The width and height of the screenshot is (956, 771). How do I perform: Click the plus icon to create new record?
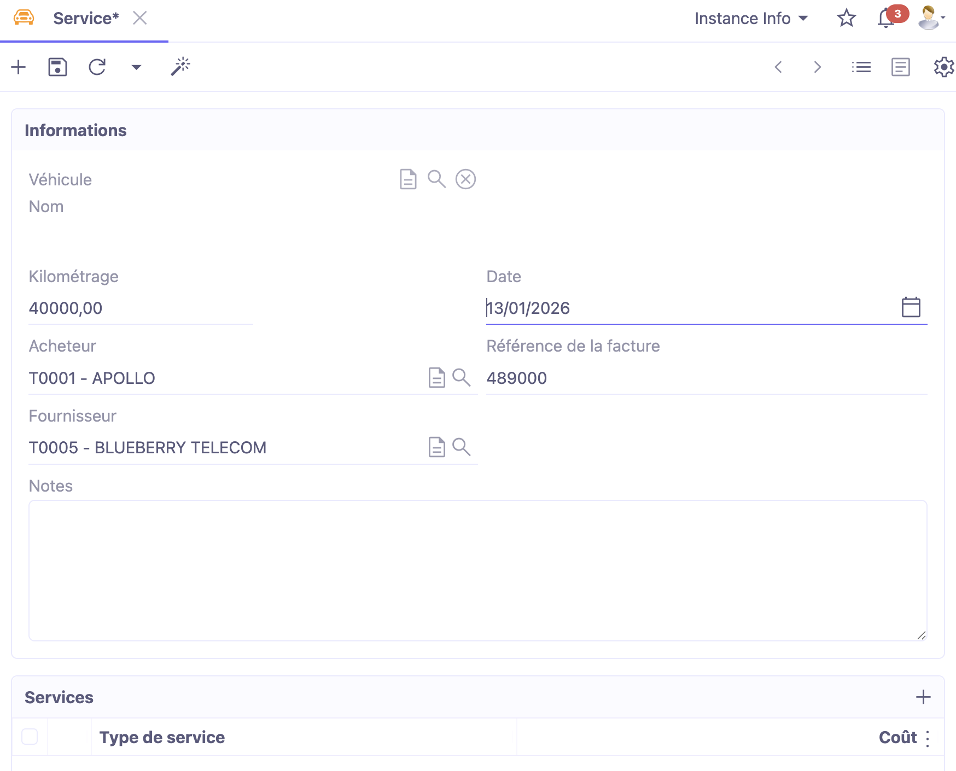[19, 67]
